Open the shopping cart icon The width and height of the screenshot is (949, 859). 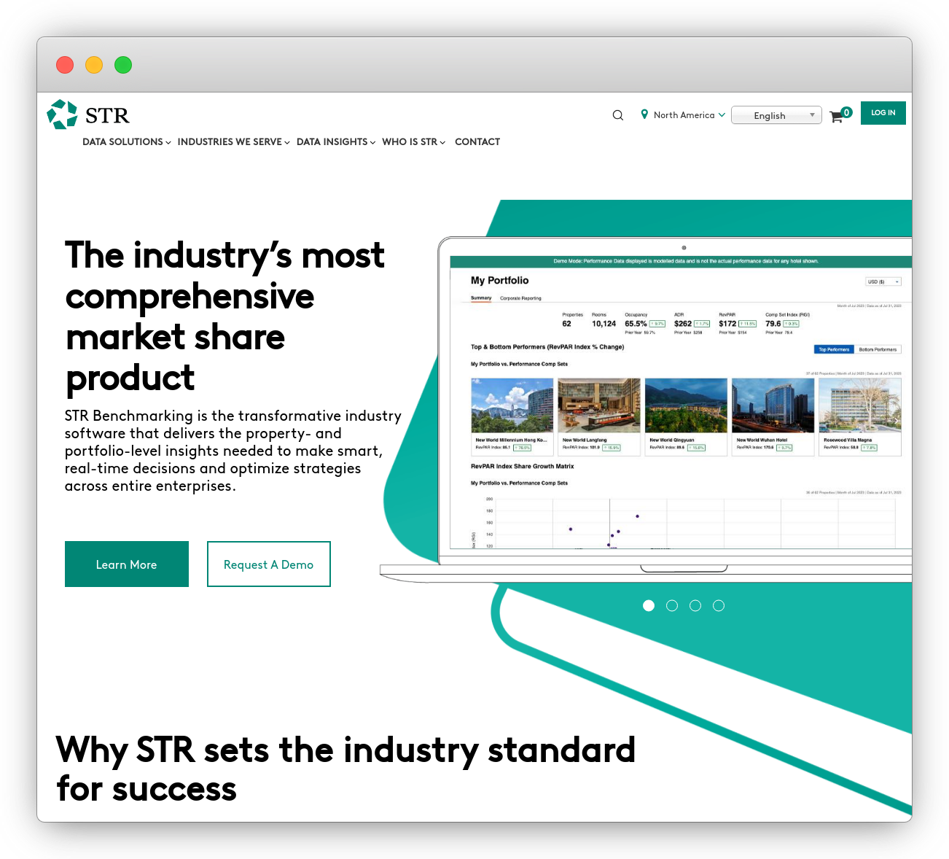[x=836, y=117]
